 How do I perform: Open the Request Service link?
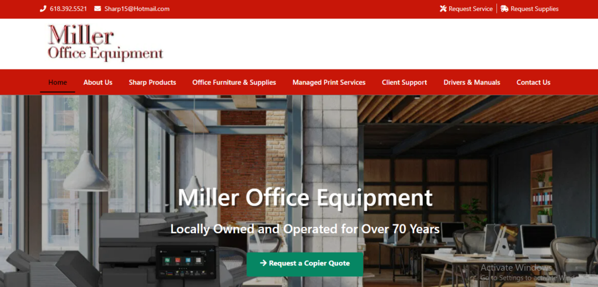coord(470,9)
